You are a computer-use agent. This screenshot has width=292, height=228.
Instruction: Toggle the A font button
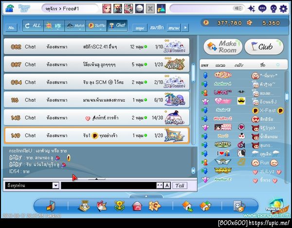pyautogui.click(x=167, y=185)
